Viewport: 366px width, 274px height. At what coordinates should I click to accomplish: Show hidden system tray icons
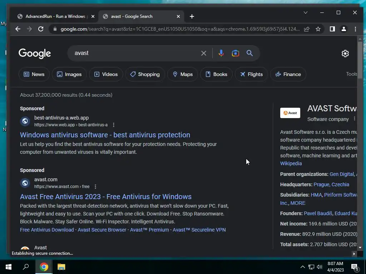(302, 267)
